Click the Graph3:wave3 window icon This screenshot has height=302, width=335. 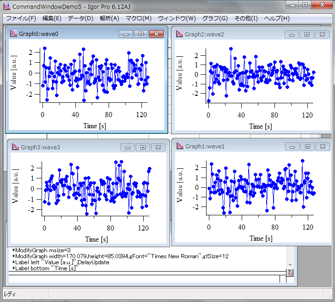(x=15, y=147)
